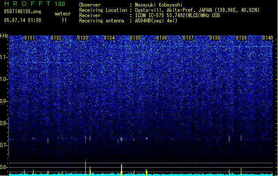Click time marker 0136
278x176 pixels.
click(x=162, y=38)
